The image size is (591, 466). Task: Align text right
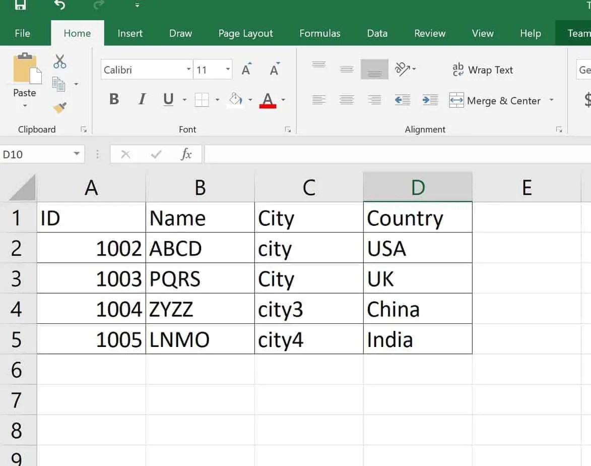click(x=374, y=100)
